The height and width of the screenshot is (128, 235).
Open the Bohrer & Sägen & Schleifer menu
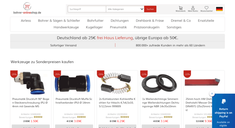(x=59, y=21)
